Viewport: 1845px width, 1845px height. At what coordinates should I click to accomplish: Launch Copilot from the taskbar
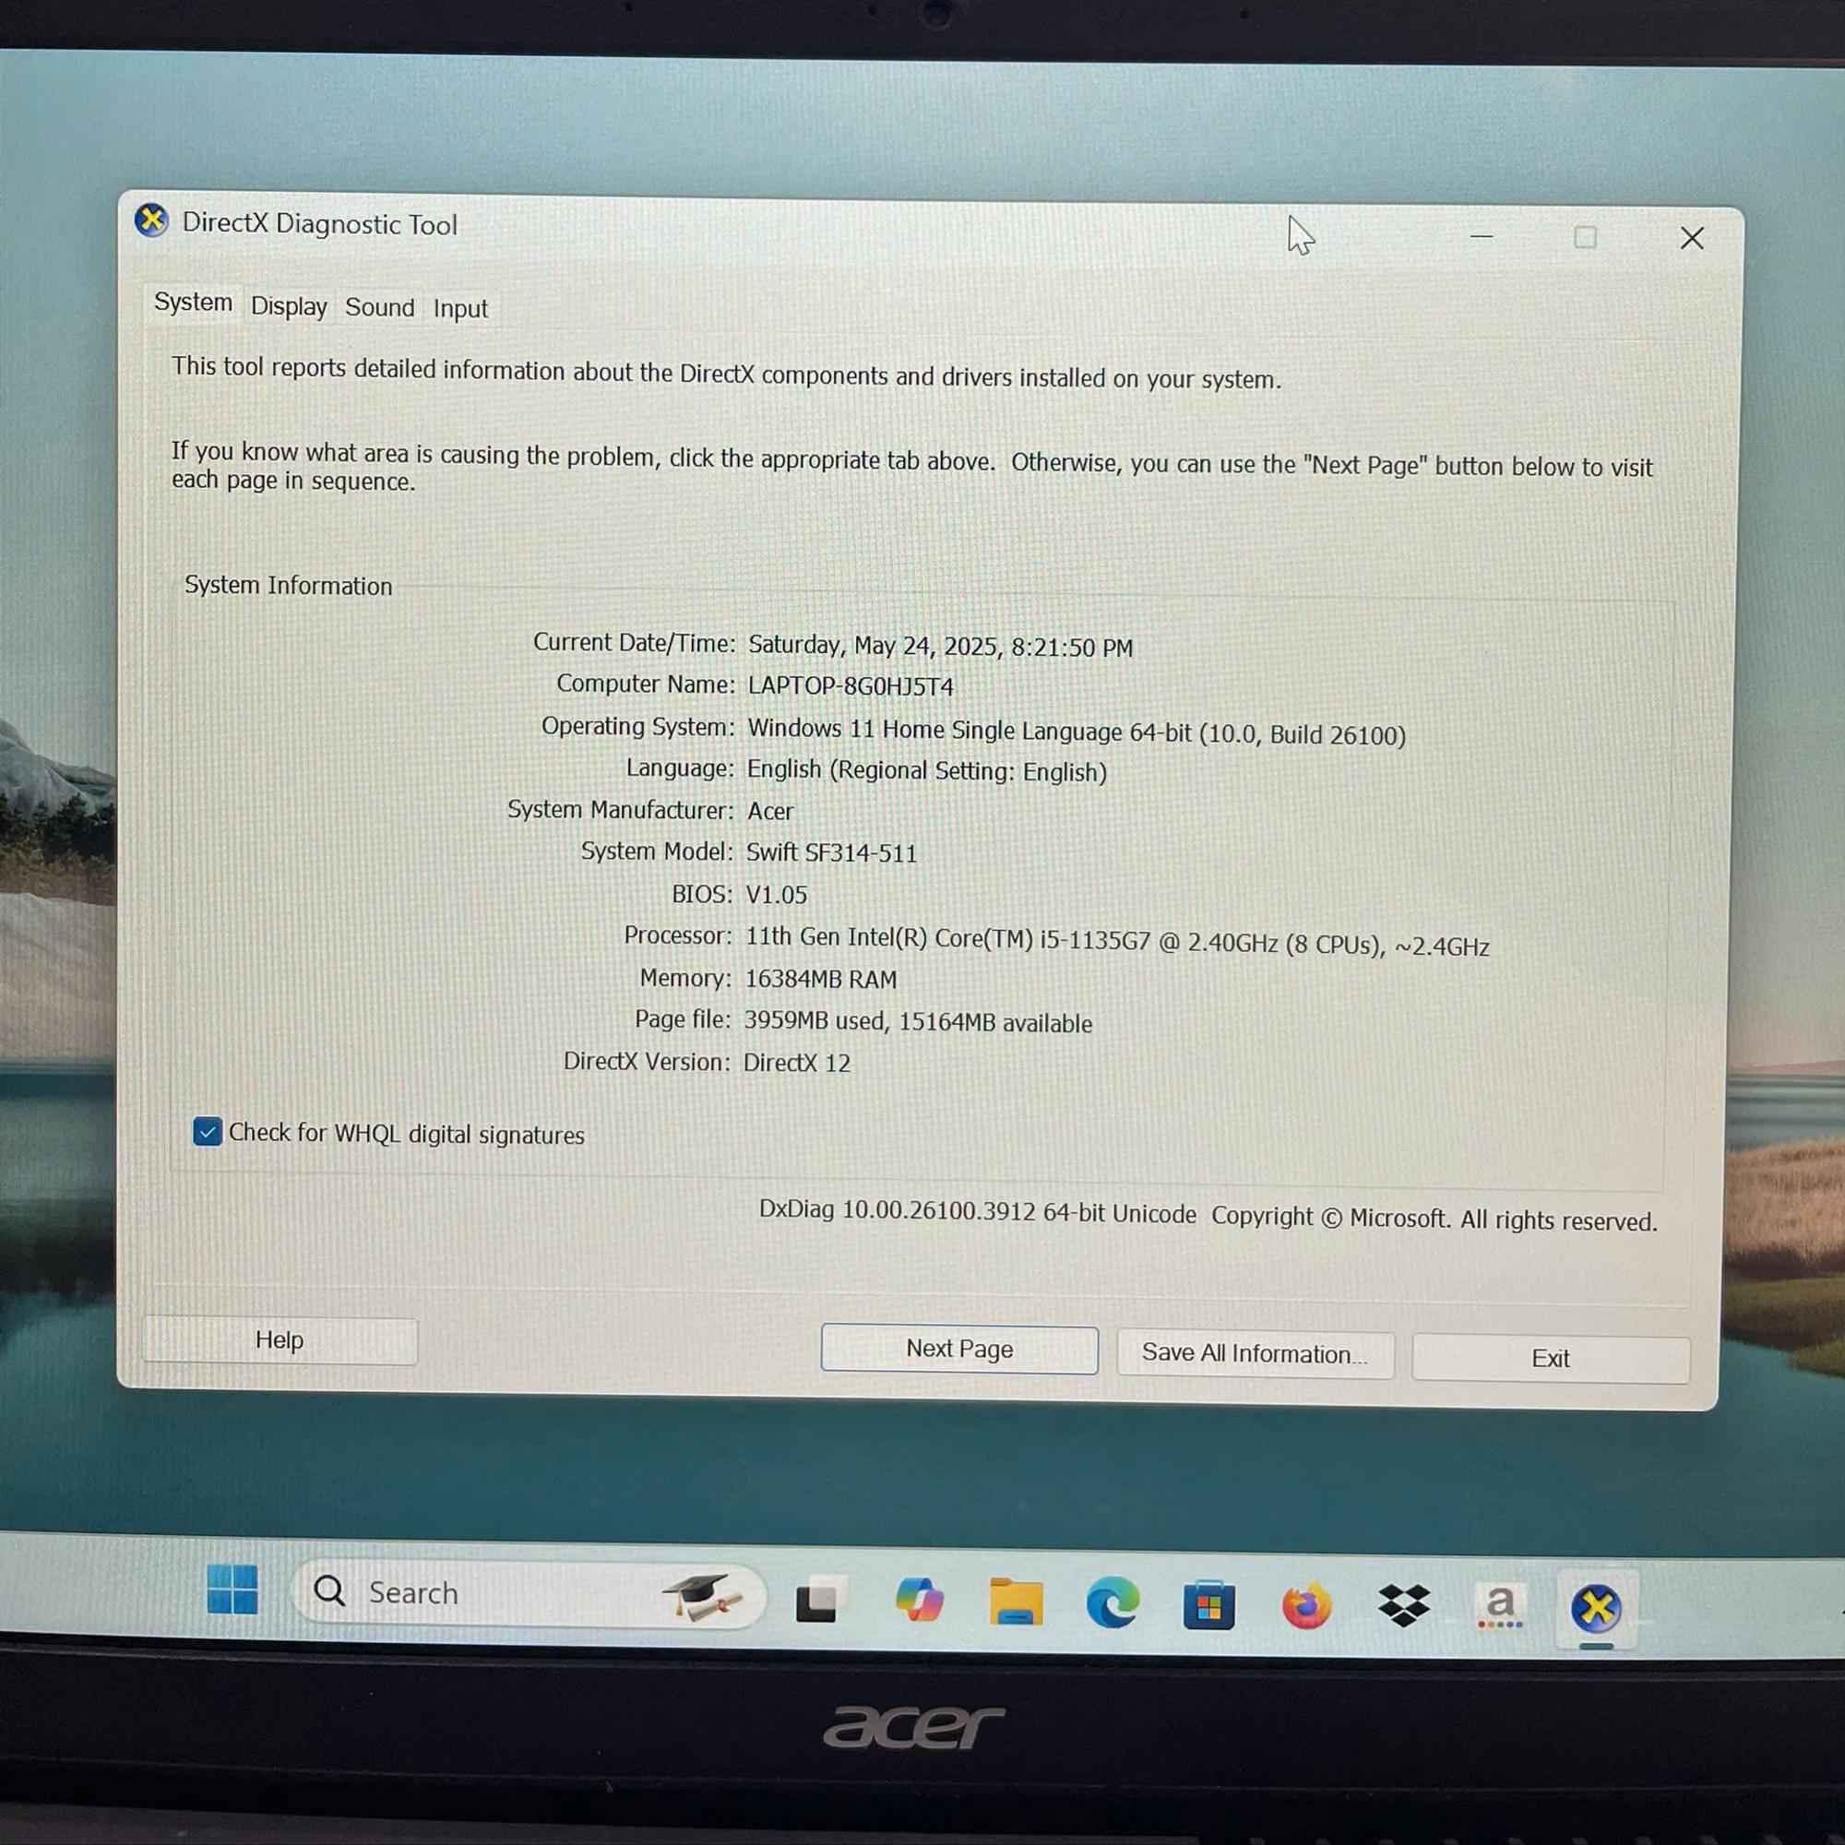tap(919, 1600)
